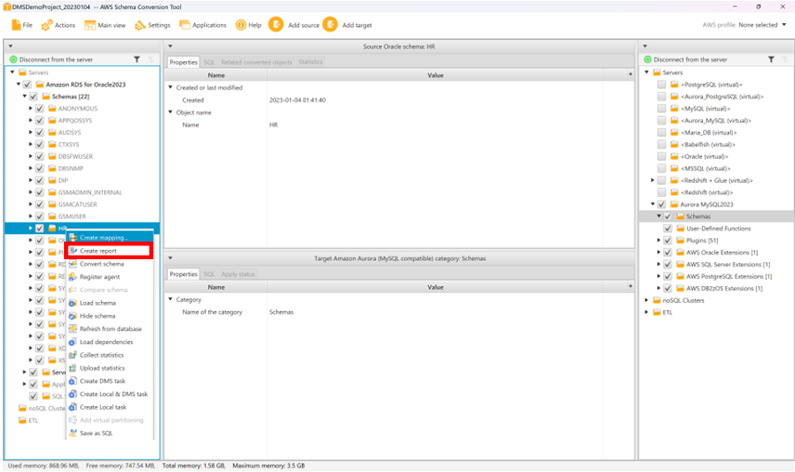Check Babelfish (virtual) target checkbox
Image resolution: width=795 pixels, height=472 pixels.
(661, 145)
